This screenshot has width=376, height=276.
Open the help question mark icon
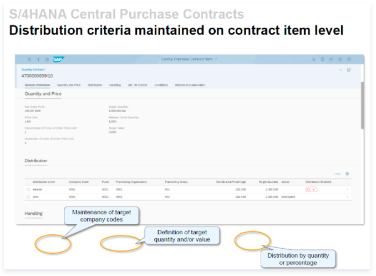(x=341, y=59)
